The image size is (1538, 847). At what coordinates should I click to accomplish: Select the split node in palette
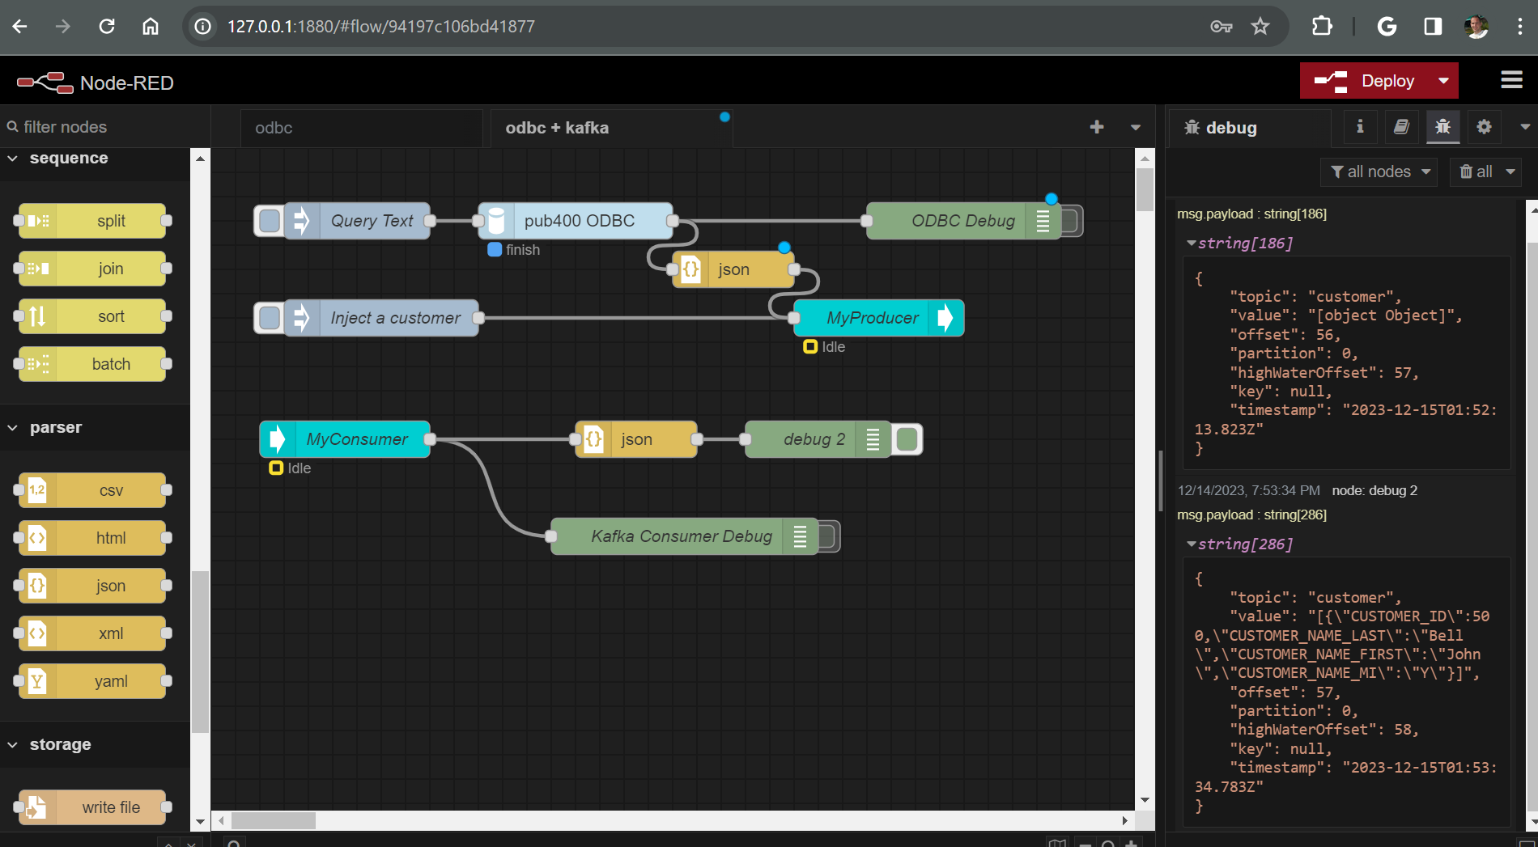92,221
